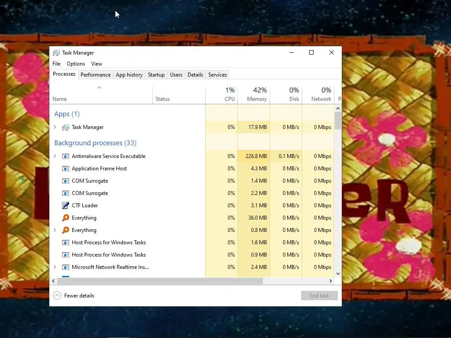Viewport: 451px width, 338px height.
Task: Open the Options menu
Action: pos(76,64)
